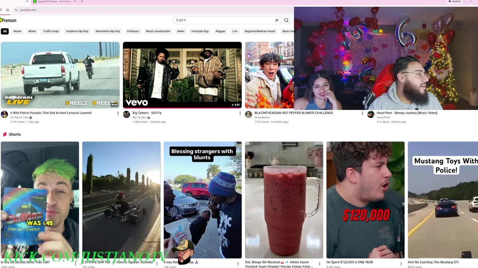Select the Southern Hip Hop chip
Screen dimensions: 478x268
(x=77, y=31)
